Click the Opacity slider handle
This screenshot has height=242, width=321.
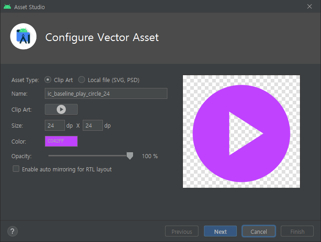click(x=130, y=156)
